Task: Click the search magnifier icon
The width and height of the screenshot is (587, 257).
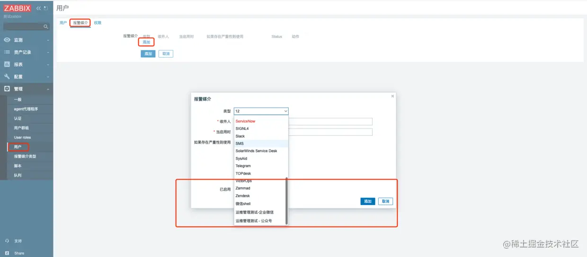Action: [x=46, y=27]
